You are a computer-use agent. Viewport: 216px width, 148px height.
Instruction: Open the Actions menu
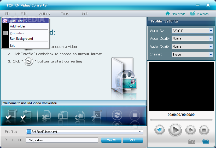44,14
